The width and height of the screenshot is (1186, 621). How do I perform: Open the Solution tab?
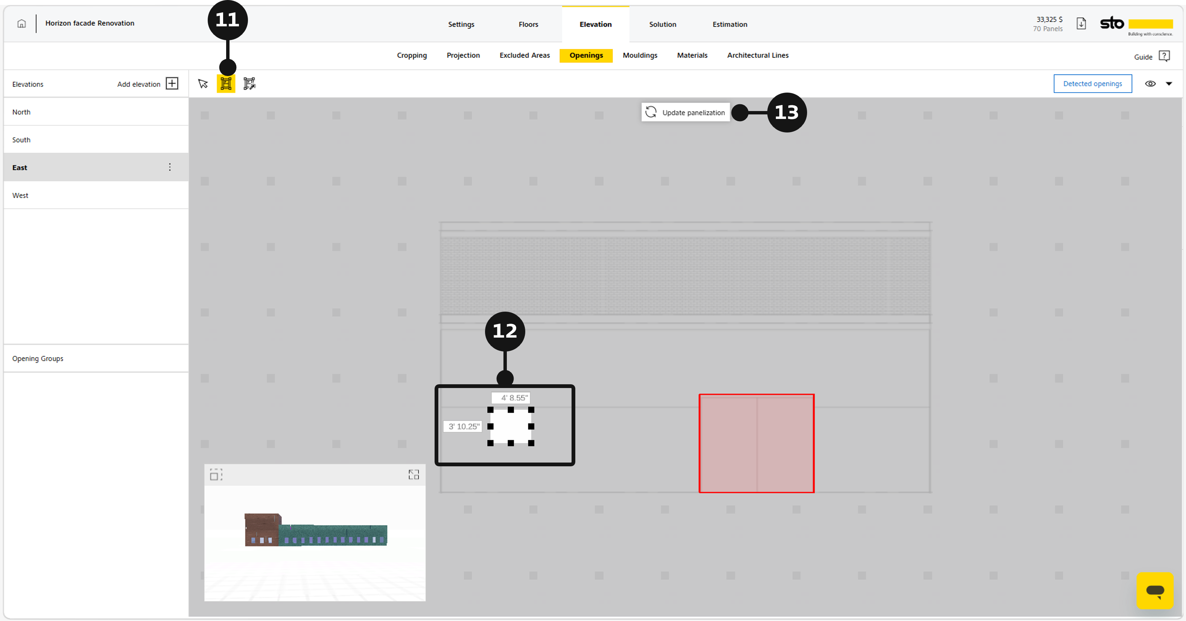[663, 24]
